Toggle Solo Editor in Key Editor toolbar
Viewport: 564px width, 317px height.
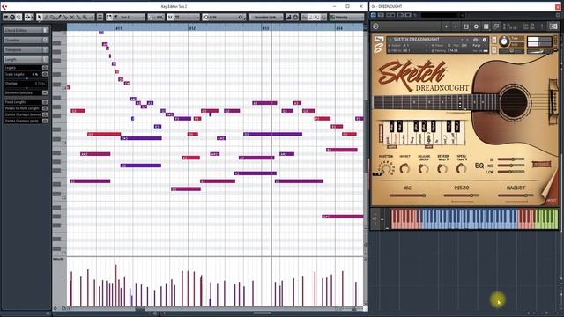[11, 17]
